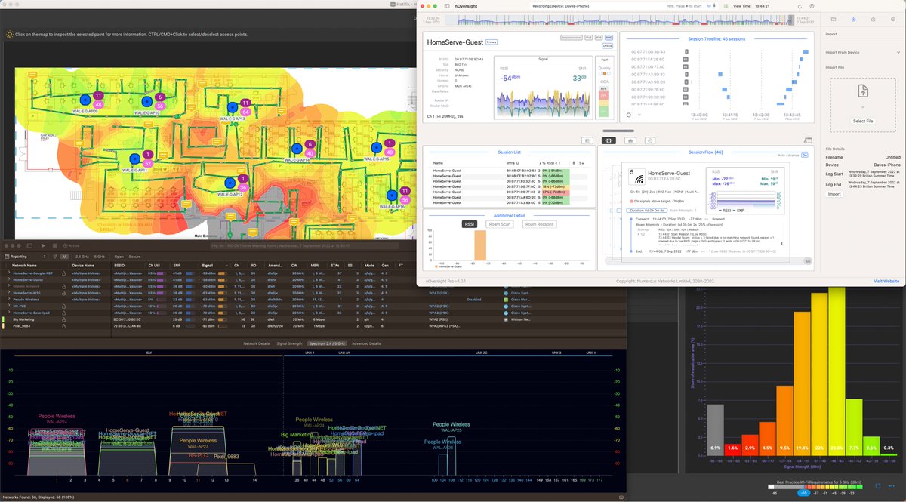Click the Duration badge in Session Flow

[x=649, y=209]
